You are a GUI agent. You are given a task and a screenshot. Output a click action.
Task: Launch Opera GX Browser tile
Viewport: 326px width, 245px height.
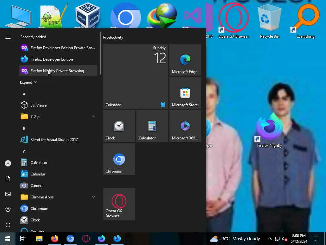click(119, 204)
